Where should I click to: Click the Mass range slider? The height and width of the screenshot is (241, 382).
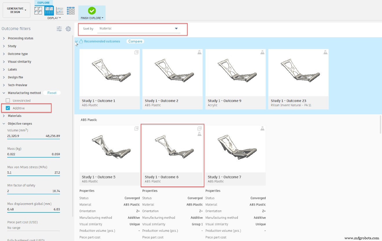33,157
